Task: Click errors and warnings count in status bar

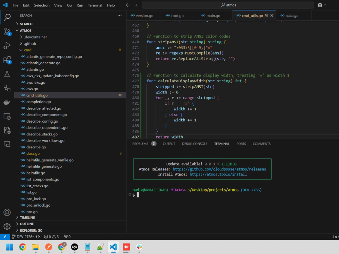Action: [52, 237]
